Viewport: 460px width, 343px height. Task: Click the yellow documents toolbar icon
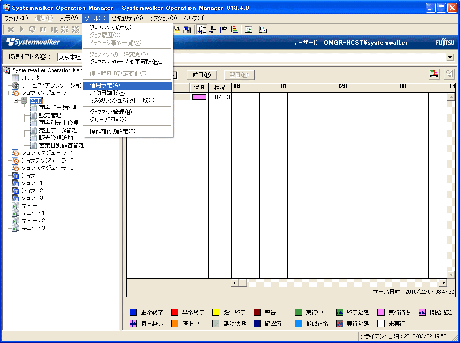tap(177, 30)
